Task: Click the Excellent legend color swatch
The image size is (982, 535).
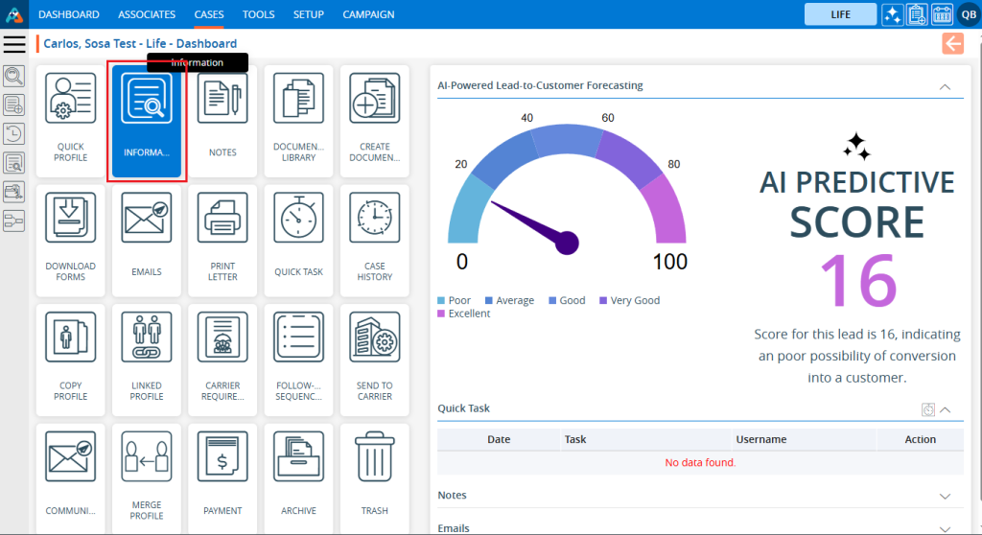Action: pyautogui.click(x=441, y=314)
